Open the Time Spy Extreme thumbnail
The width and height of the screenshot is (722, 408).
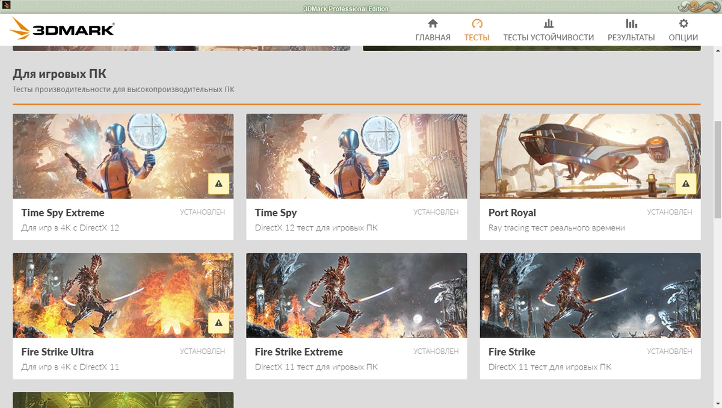pyautogui.click(x=123, y=156)
